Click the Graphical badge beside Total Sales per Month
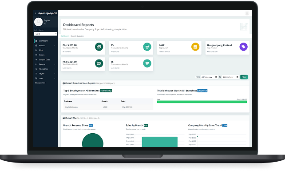Screen dimensions: 285x171 [x=202, y=91]
